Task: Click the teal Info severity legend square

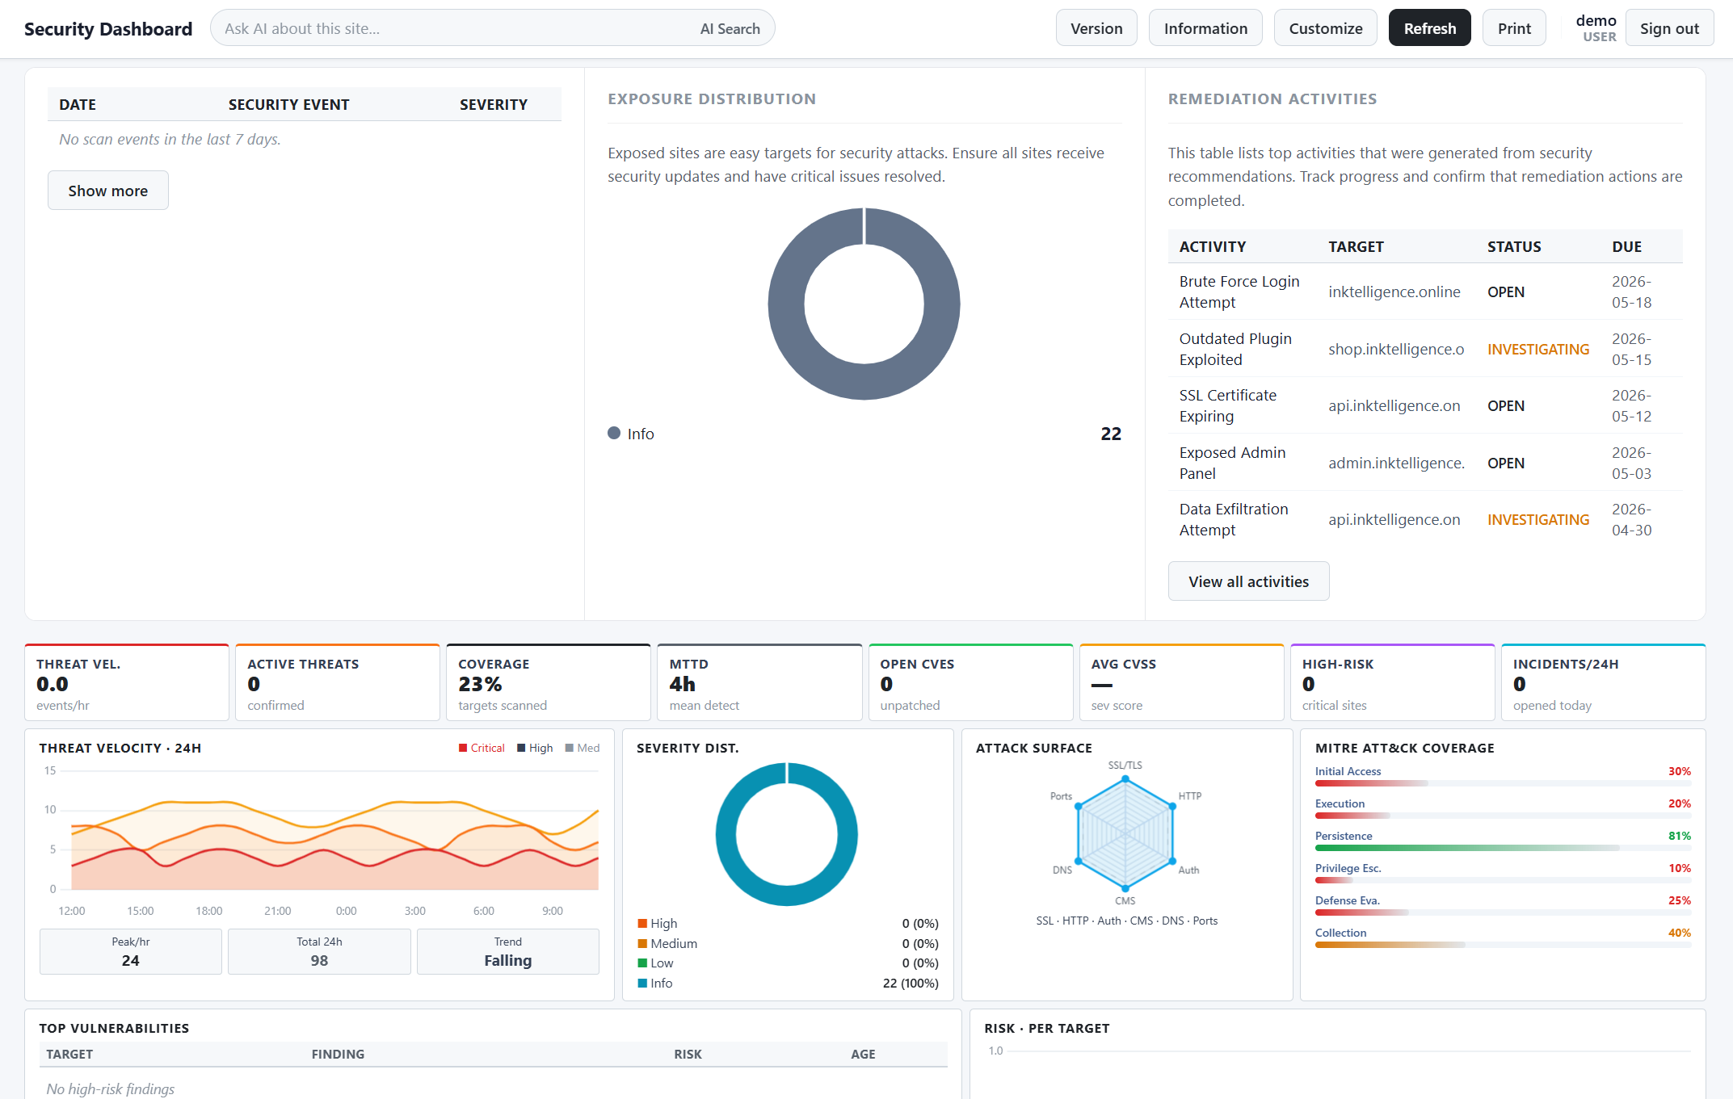Action: pos(642,984)
